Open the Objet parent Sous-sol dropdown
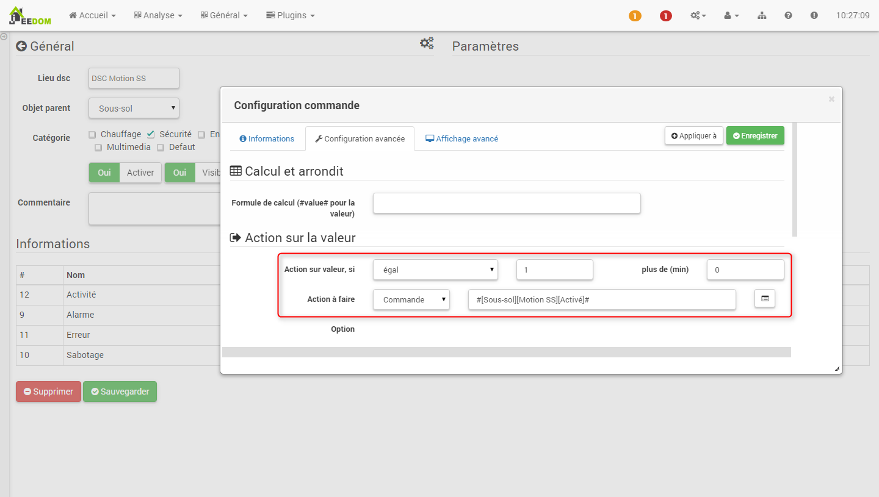879x497 pixels. click(134, 109)
